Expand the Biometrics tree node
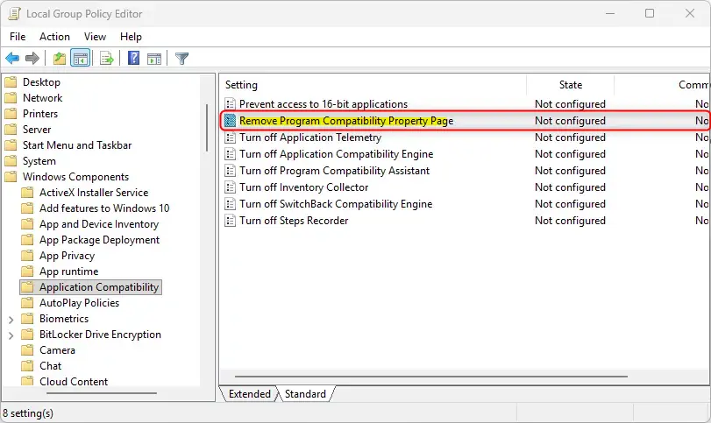The image size is (711, 423). click(x=11, y=320)
